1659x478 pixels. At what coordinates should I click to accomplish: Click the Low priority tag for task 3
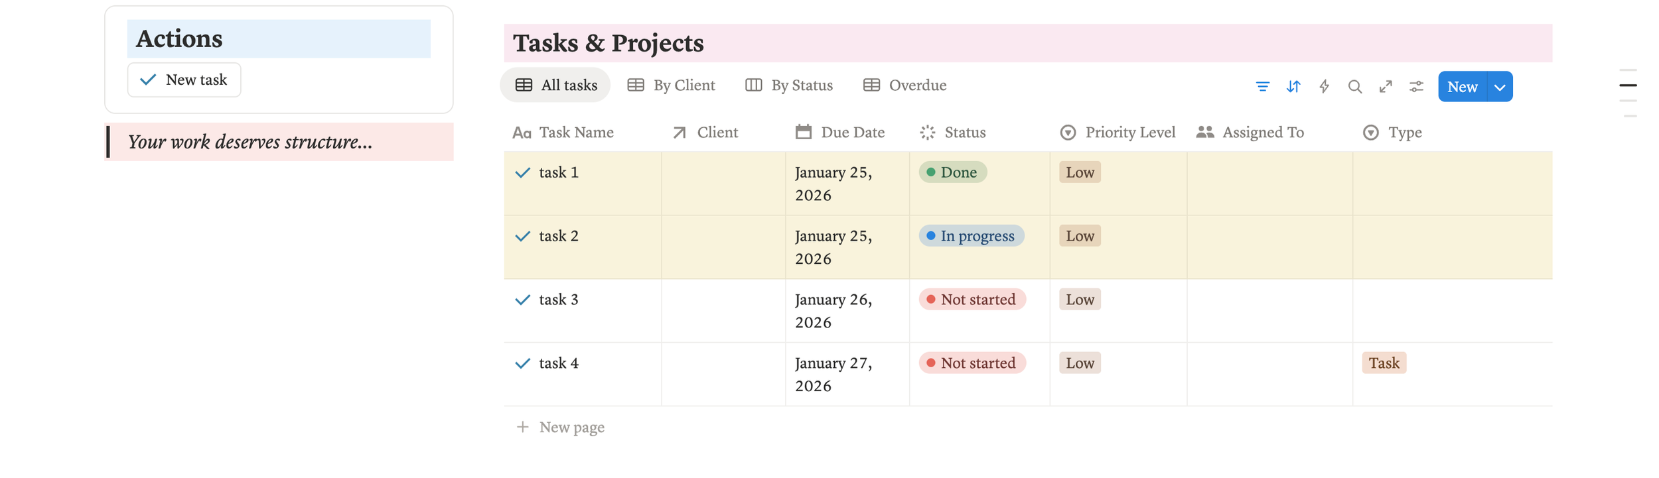(x=1080, y=300)
